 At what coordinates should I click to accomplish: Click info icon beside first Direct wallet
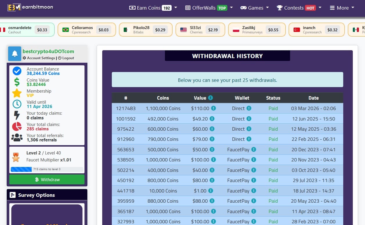(249, 108)
